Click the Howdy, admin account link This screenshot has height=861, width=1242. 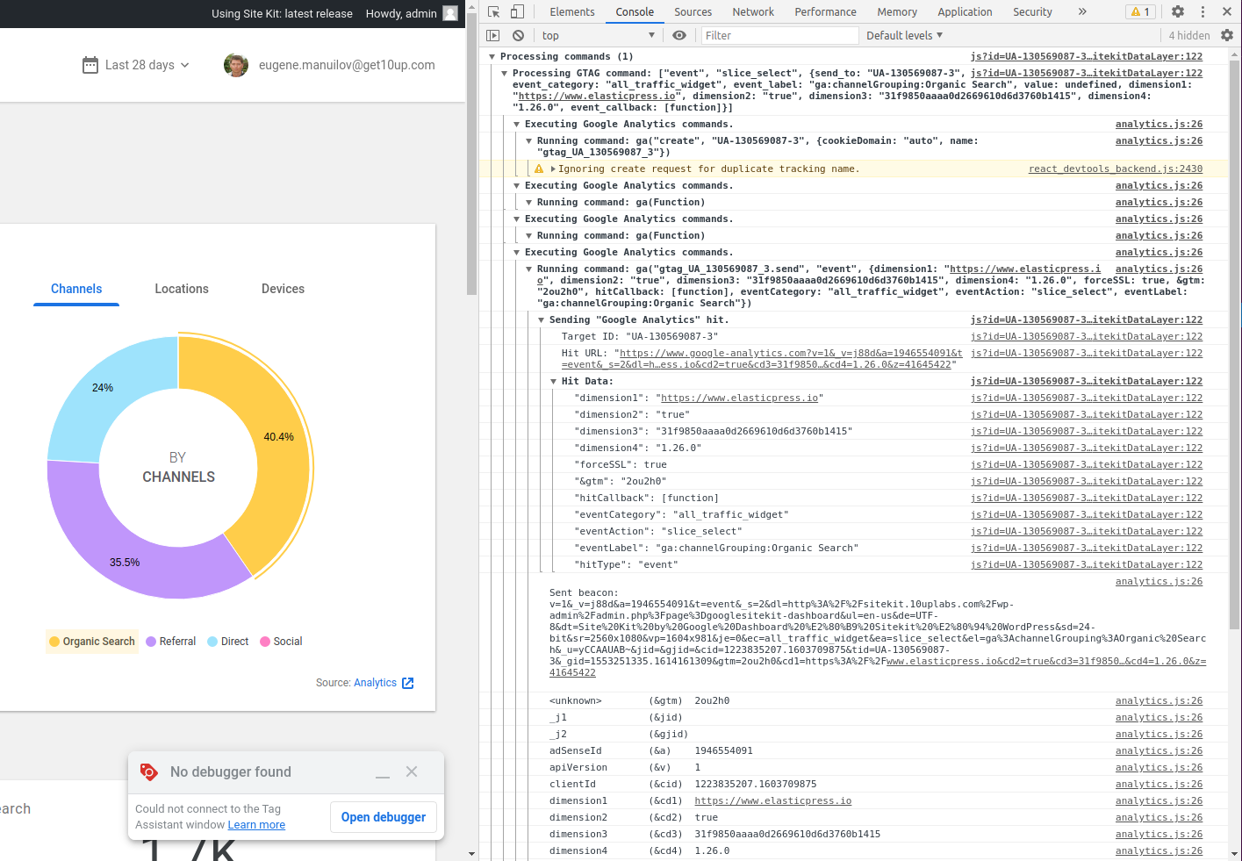(x=401, y=13)
